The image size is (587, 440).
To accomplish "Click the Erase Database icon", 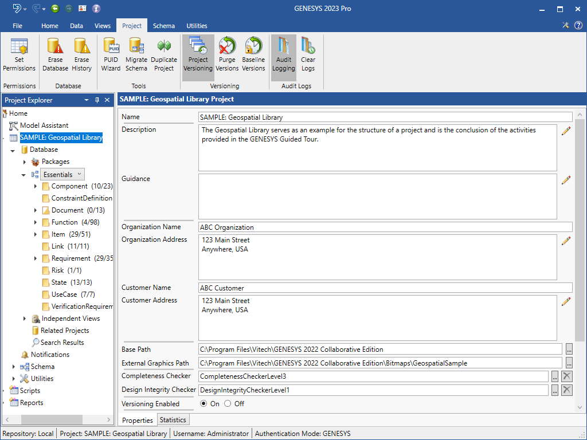I will (55, 56).
